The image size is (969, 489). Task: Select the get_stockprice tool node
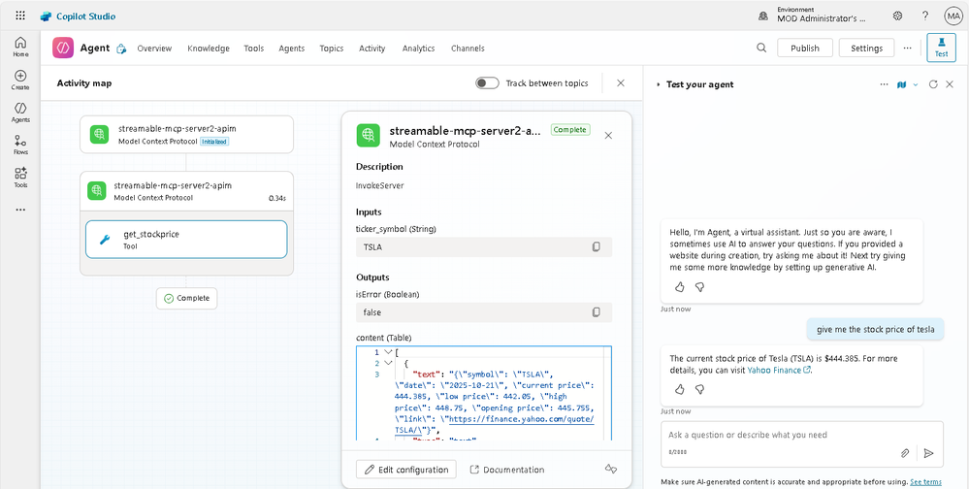[186, 240]
